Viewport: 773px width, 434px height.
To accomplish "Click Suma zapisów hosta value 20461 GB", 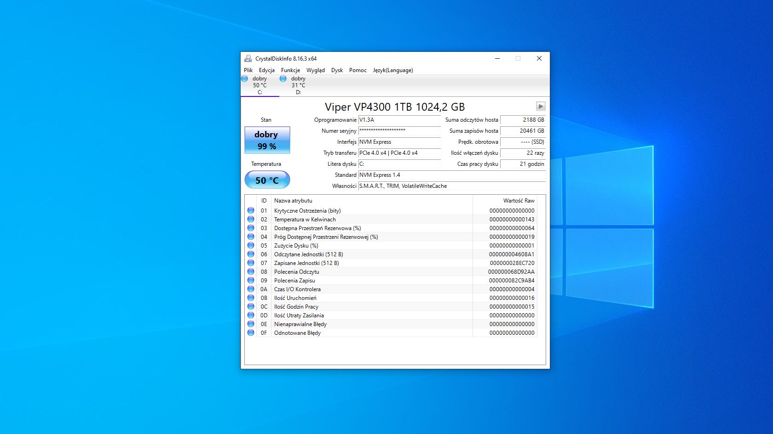I will click(x=523, y=131).
